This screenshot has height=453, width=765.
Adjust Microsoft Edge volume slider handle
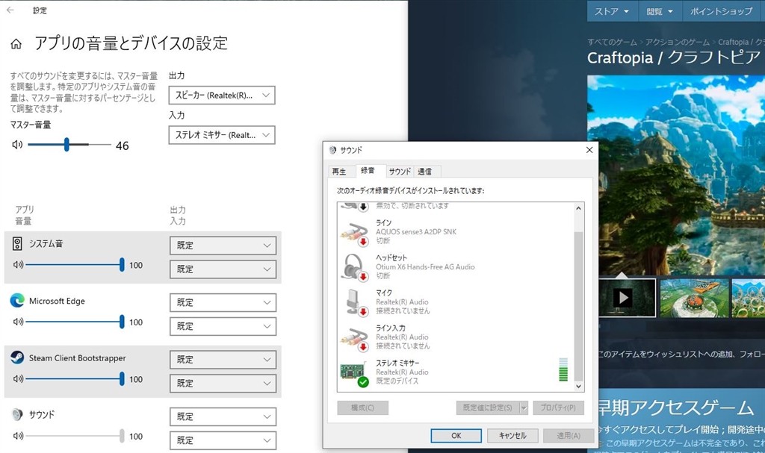(x=122, y=322)
